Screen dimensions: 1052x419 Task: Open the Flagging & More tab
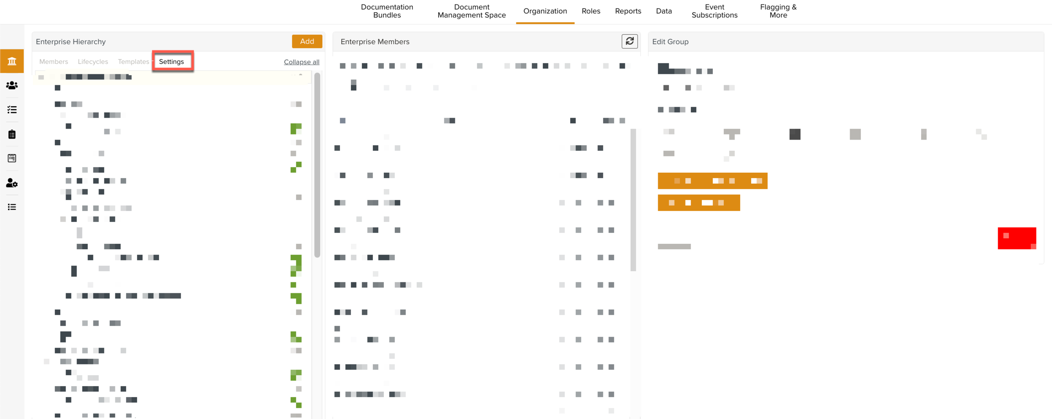[778, 11]
